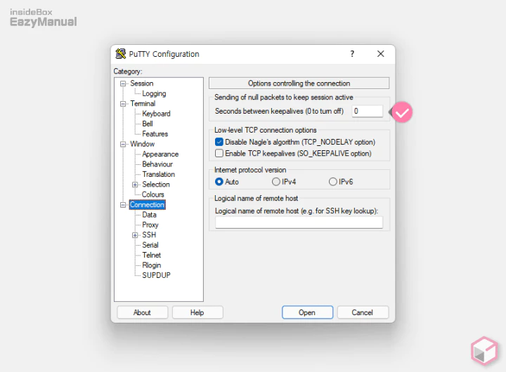This screenshot has width=506, height=372.
Task: Focus the logical name of remote host field
Action: coord(299,222)
